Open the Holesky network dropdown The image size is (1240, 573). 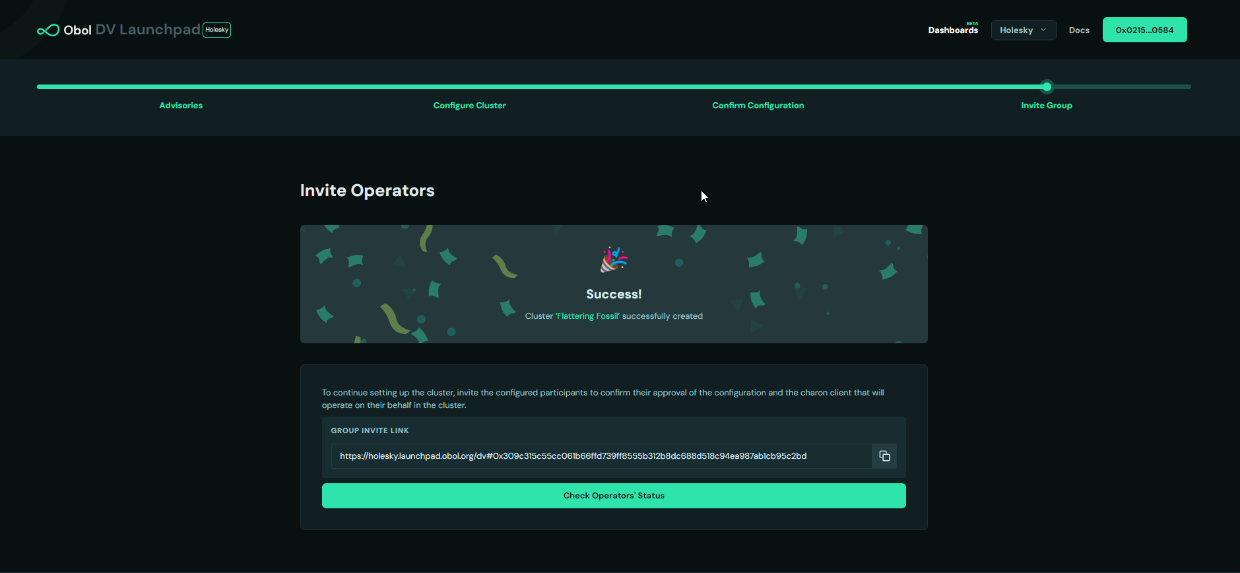(x=1023, y=30)
